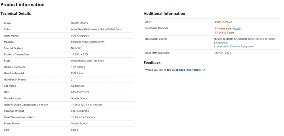Click the Feedback section heading
The image size is (284, 136).
click(152, 63)
